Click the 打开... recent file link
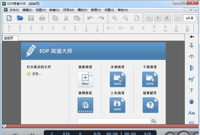 pyautogui.click(x=34, y=74)
